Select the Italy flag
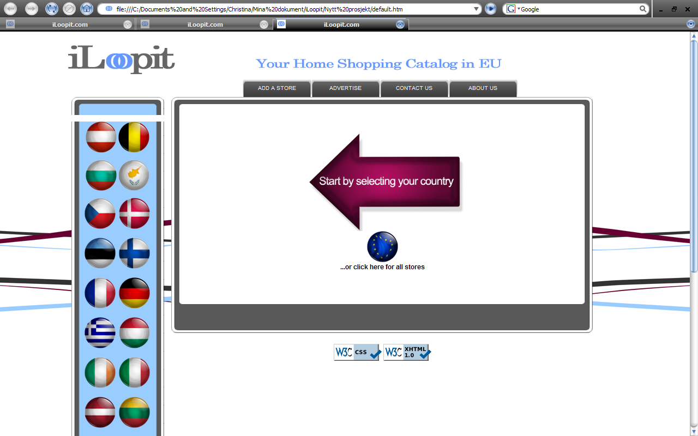Viewport: 698px width, 436px height. pyautogui.click(x=134, y=372)
